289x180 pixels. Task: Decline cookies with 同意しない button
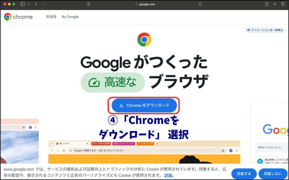[273, 174]
